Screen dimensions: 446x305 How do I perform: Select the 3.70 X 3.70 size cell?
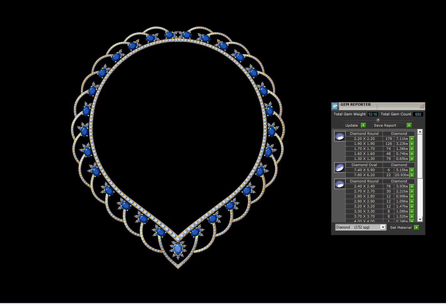pos(364,216)
